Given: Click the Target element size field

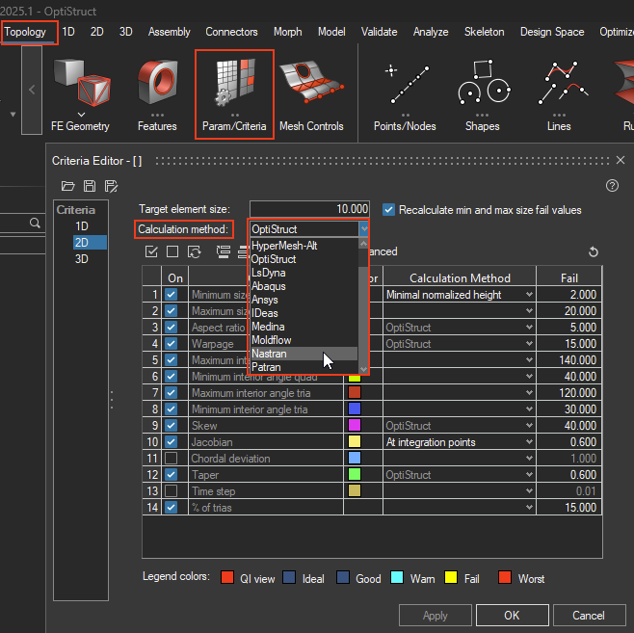Looking at the screenshot, I should coord(309,209).
